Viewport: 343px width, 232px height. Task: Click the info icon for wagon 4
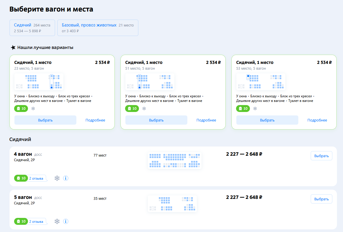pos(66,178)
